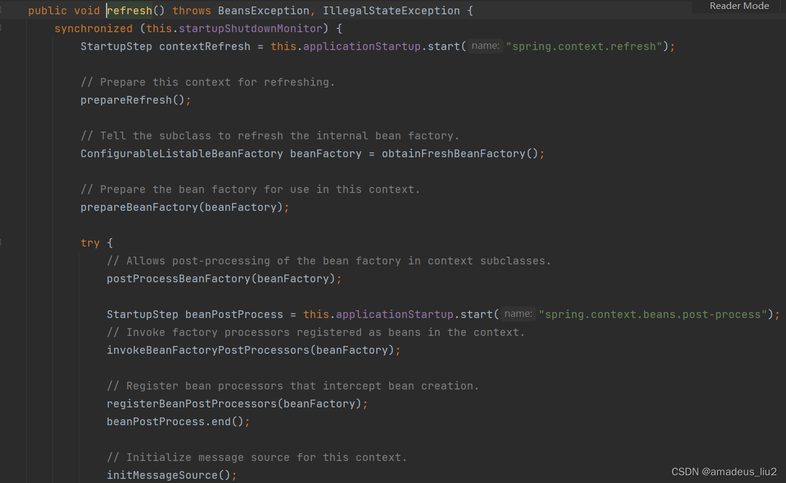The width and height of the screenshot is (786, 483).
Task: Place the cursor on the refresh method name
Action: (x=129, y=11)
